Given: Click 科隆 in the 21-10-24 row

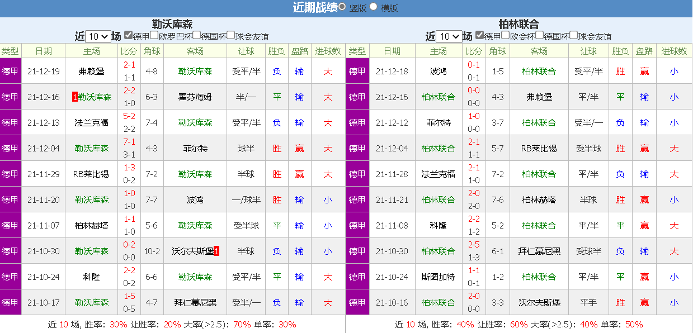Looking at the screenshot, I should [x=92, y=277].
